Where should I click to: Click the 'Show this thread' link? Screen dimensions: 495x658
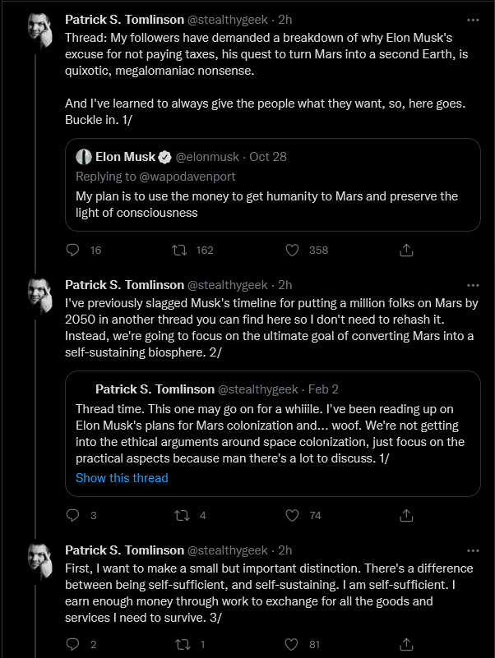[x=122, y=478]
